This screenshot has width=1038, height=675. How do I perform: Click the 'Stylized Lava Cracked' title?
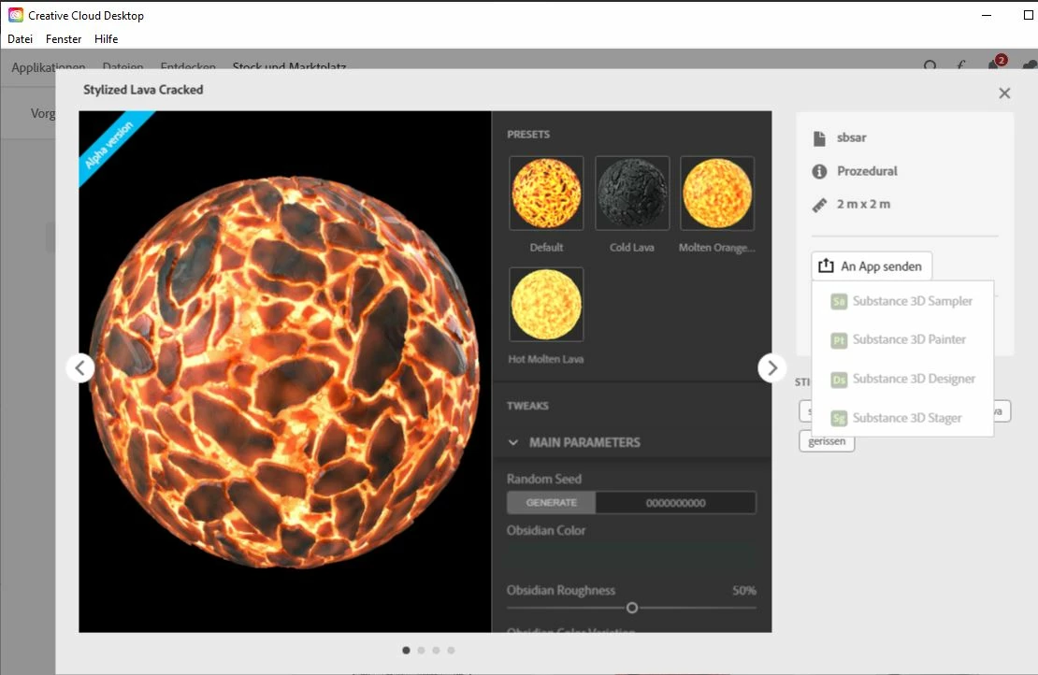point(143,90)
